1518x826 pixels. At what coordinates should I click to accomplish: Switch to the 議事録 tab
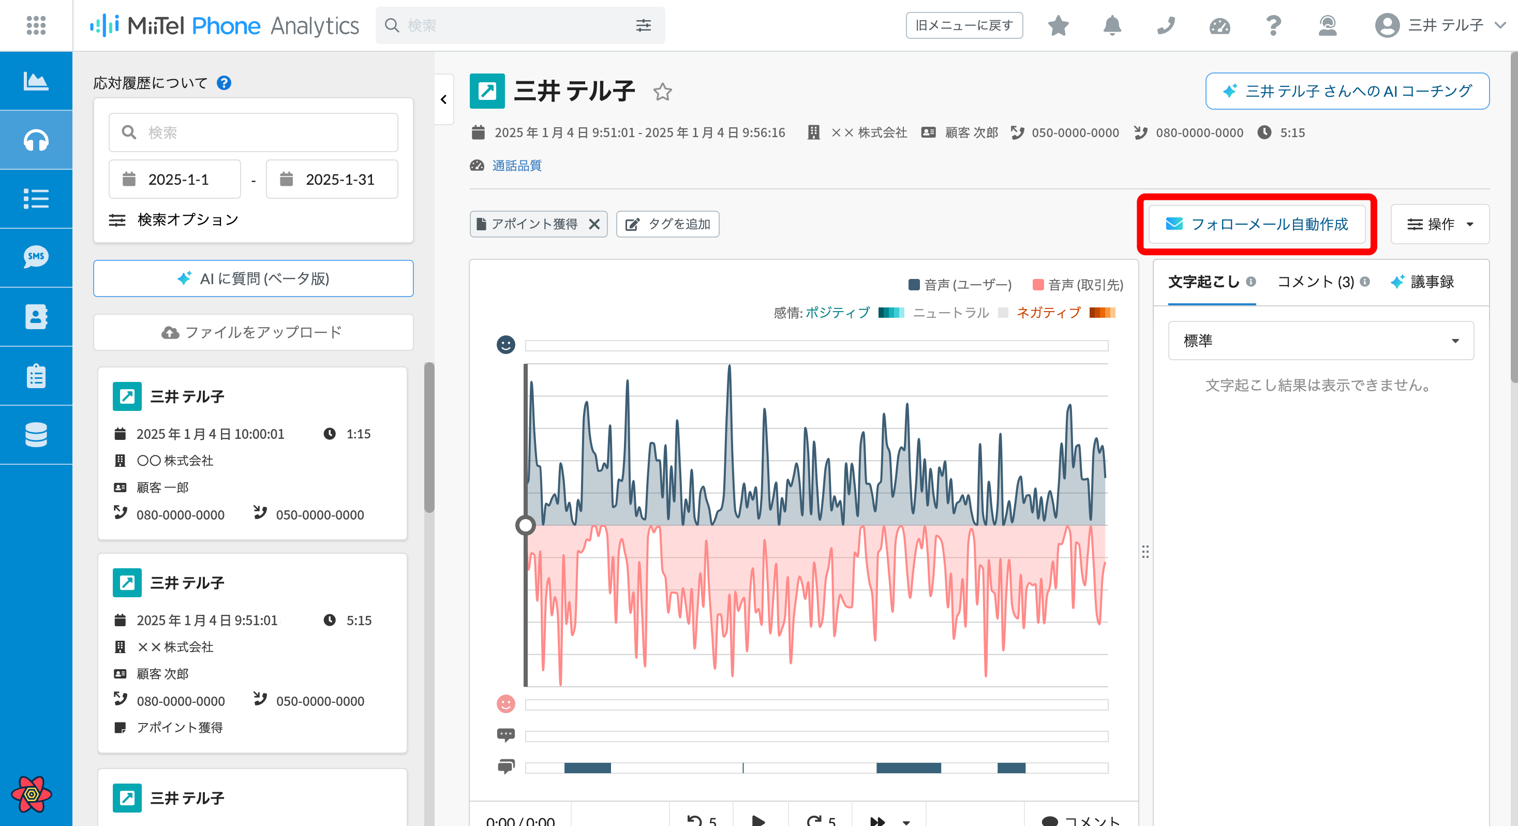click(1422, 282)
